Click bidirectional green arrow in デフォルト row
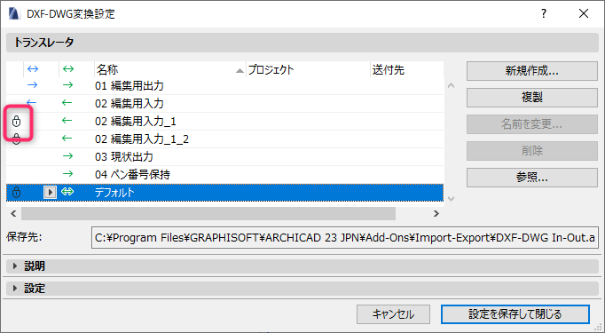605x333 pixels. 67,192
